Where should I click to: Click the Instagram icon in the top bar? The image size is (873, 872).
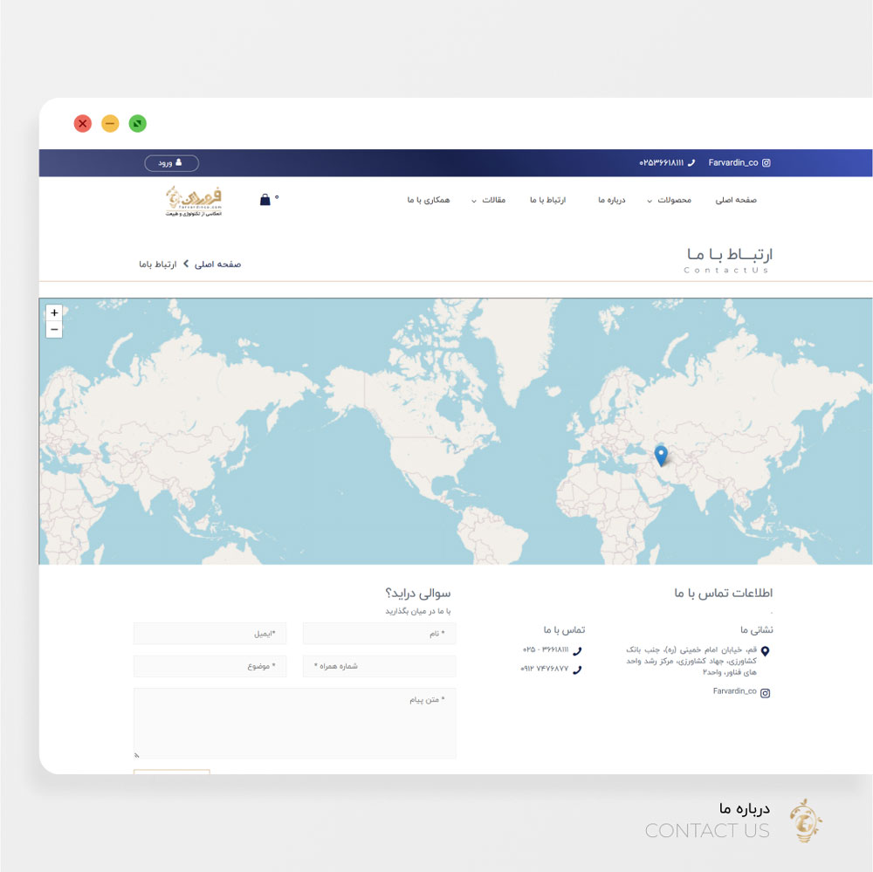point(766,163)
